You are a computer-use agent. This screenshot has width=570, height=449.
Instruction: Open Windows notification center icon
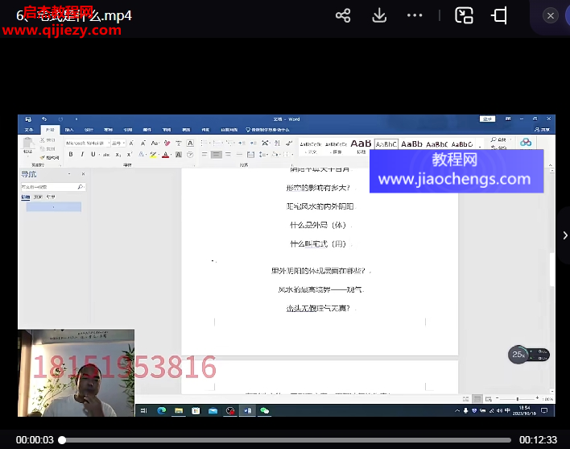pyautogui.click(x=544, y=411)
